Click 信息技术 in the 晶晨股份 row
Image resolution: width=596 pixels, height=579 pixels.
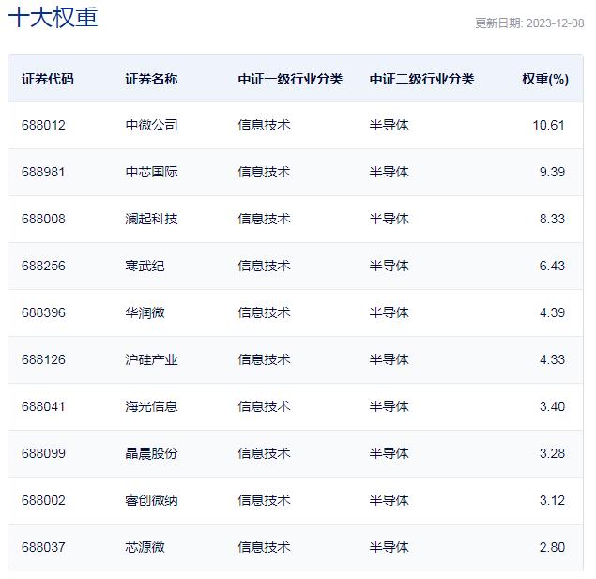pos(264,453)
